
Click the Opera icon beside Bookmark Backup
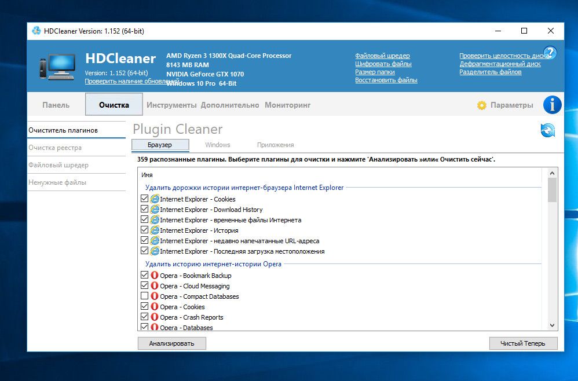(x=155, y=276)
